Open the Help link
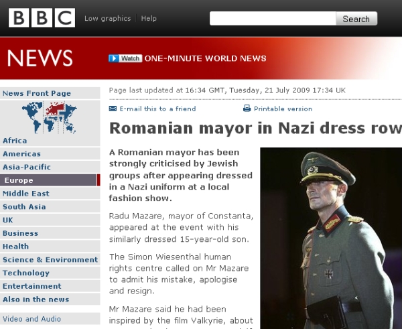This screenshot has height=329, width=402. 149,19
